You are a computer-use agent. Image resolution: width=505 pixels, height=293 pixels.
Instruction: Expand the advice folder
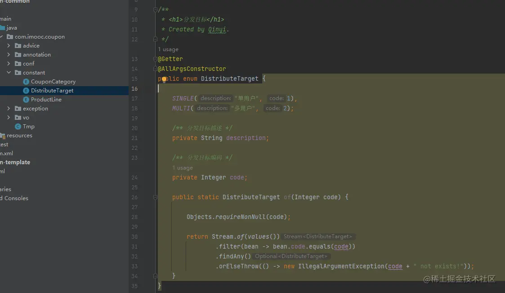point(9,46)
